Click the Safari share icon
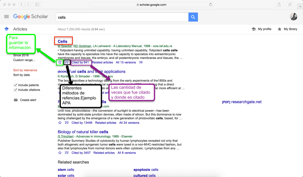The width and height of the screenshot is (303, 177). tap(279, 4)
